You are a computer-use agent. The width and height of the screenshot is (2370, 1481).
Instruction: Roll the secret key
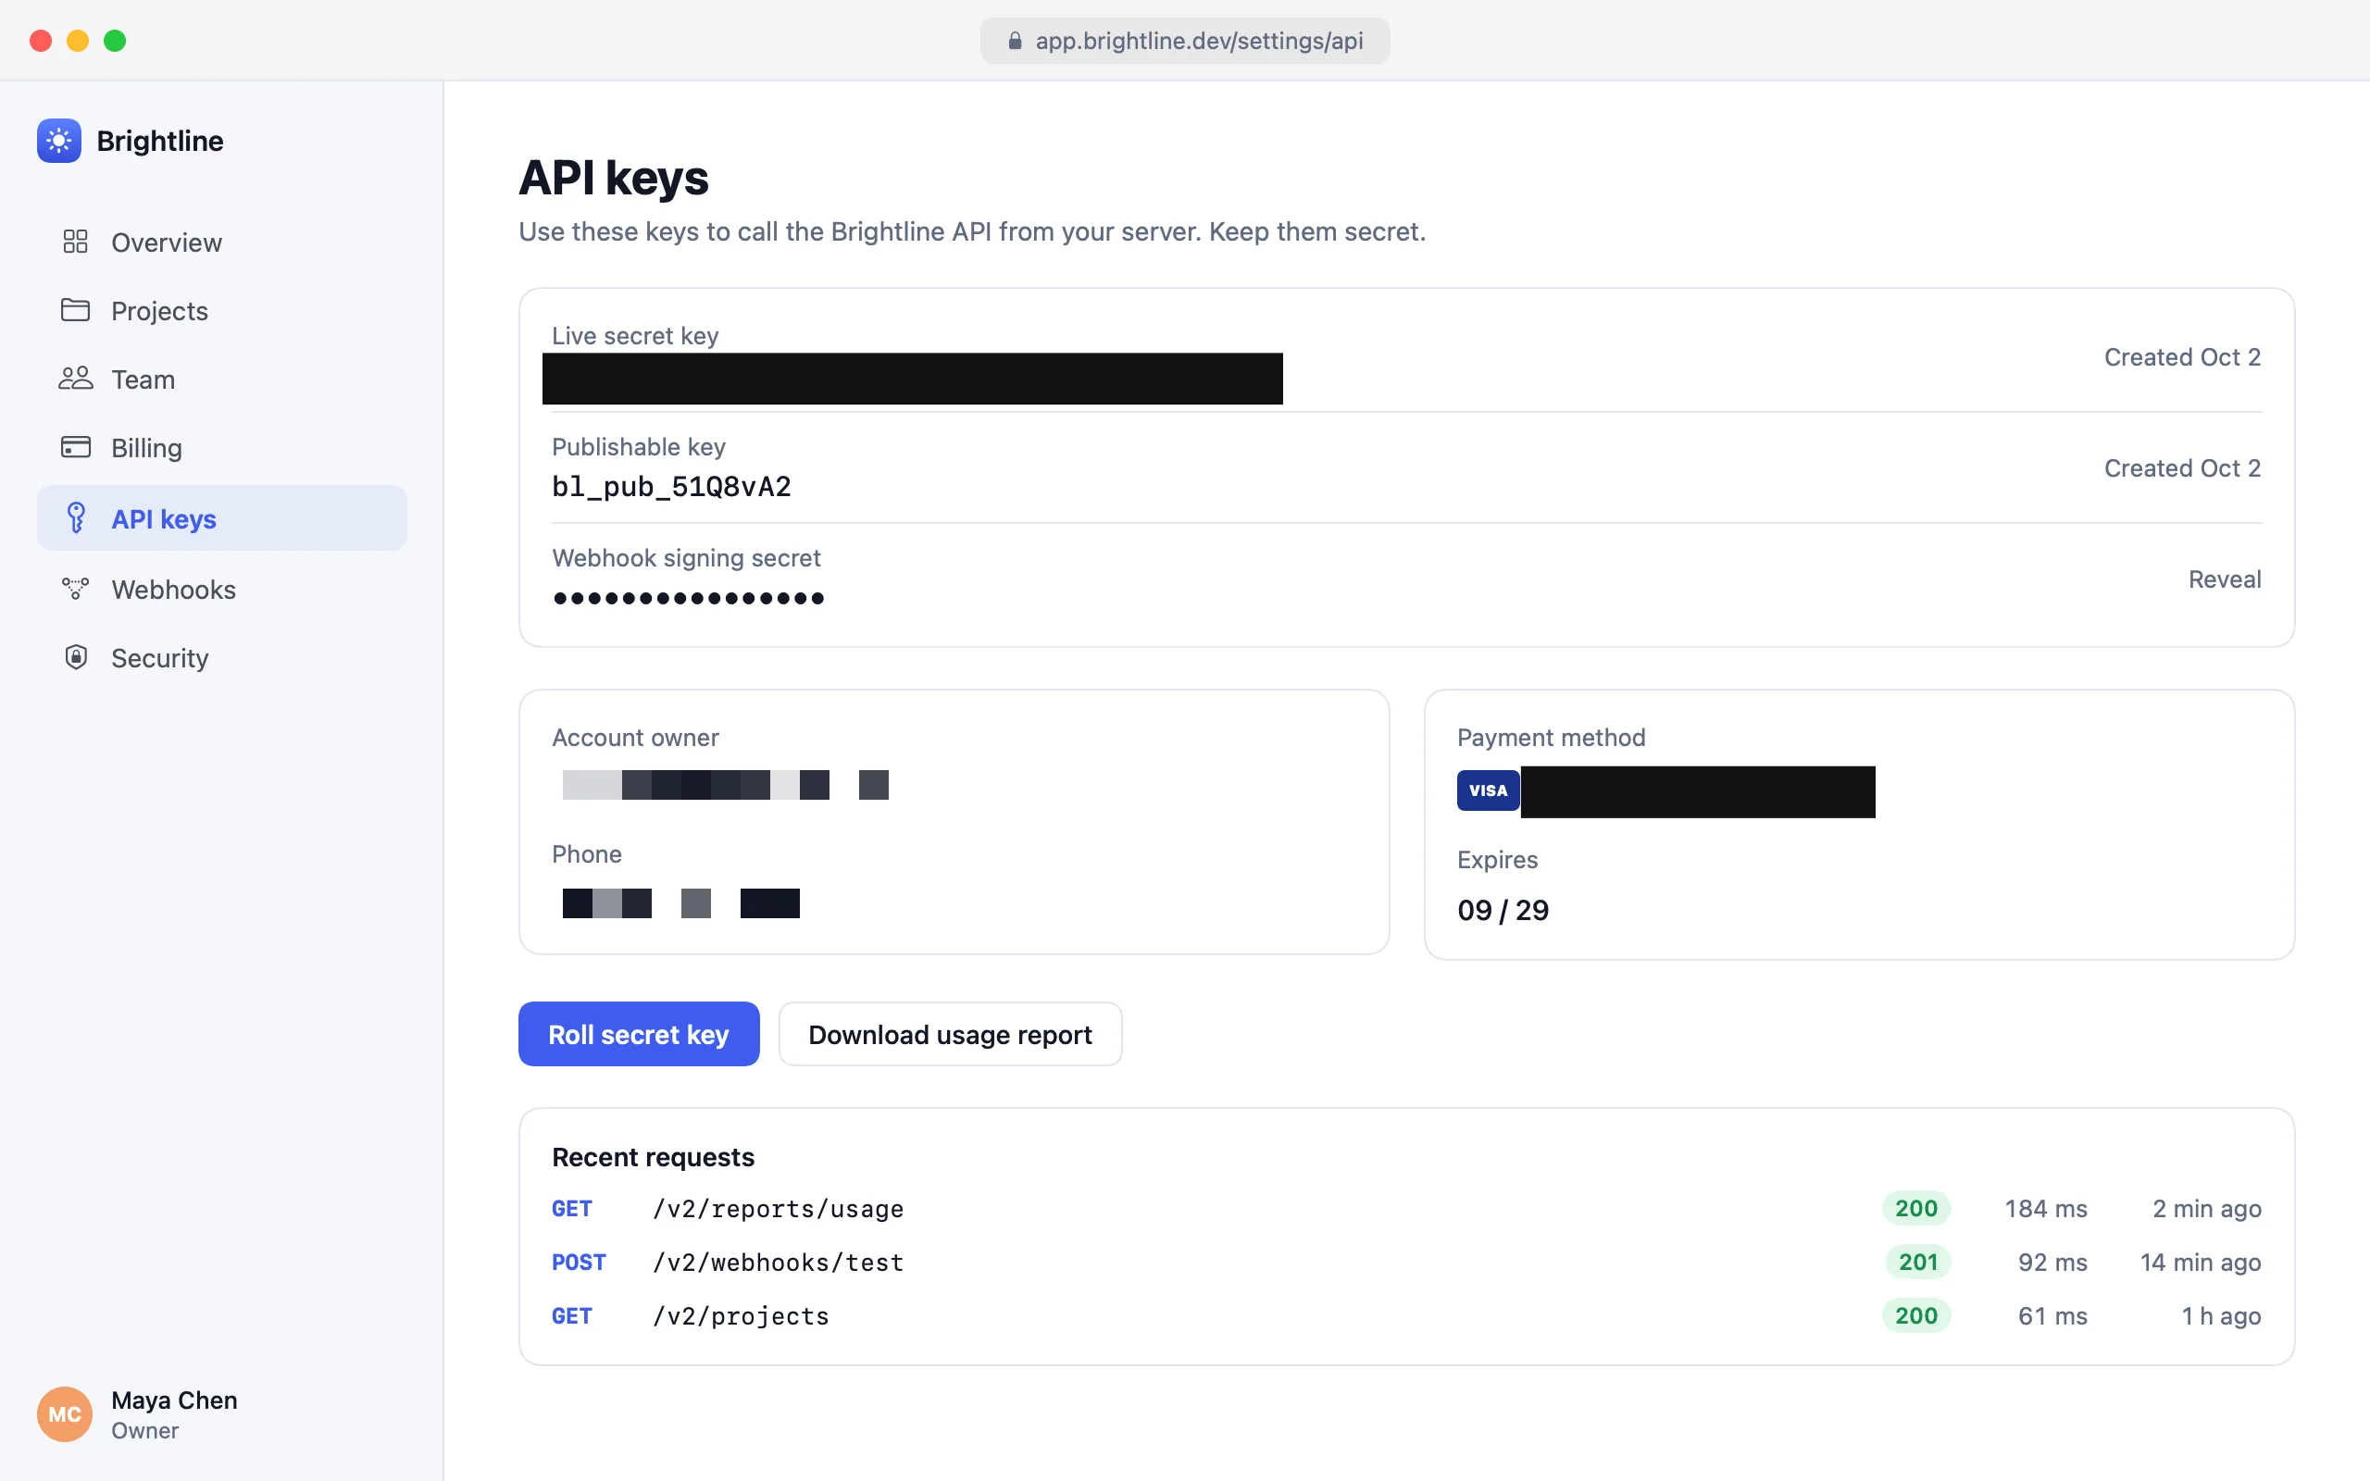coord(639,1033)
